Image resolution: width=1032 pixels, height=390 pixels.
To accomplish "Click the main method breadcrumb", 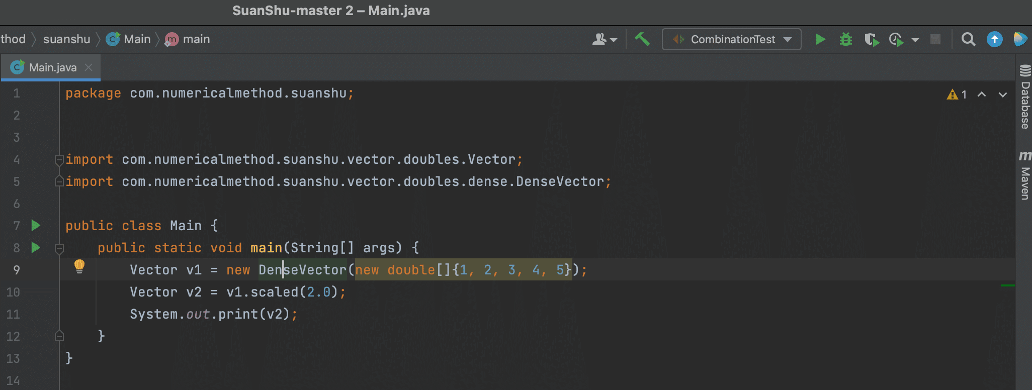I will pos(188,39).
